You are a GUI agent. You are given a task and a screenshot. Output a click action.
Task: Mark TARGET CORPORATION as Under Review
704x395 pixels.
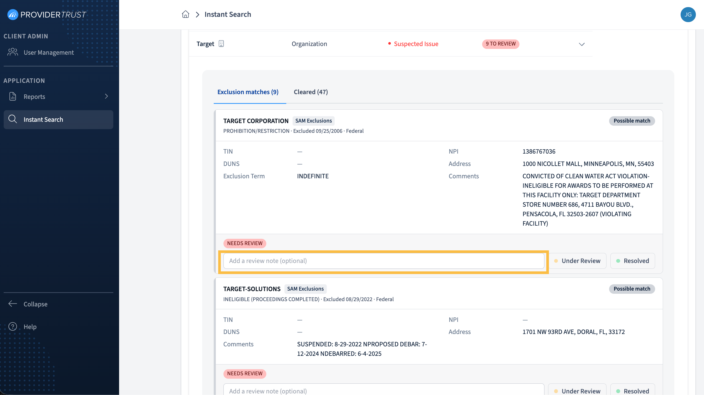pos(577,261)
